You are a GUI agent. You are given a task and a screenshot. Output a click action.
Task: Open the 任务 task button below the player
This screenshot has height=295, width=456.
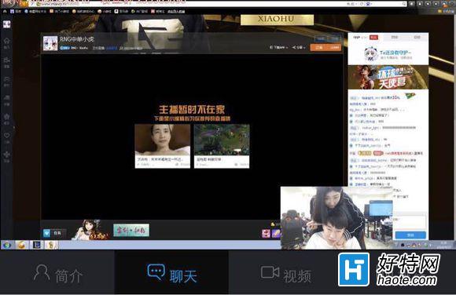click(54, 233)
